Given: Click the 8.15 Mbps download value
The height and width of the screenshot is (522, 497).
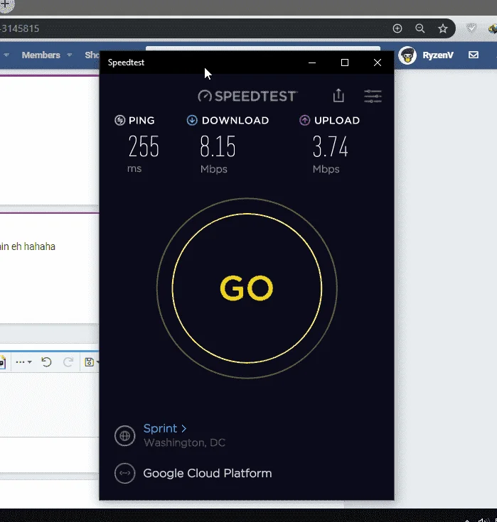Looking at the screenshot, I should point(218,146).
